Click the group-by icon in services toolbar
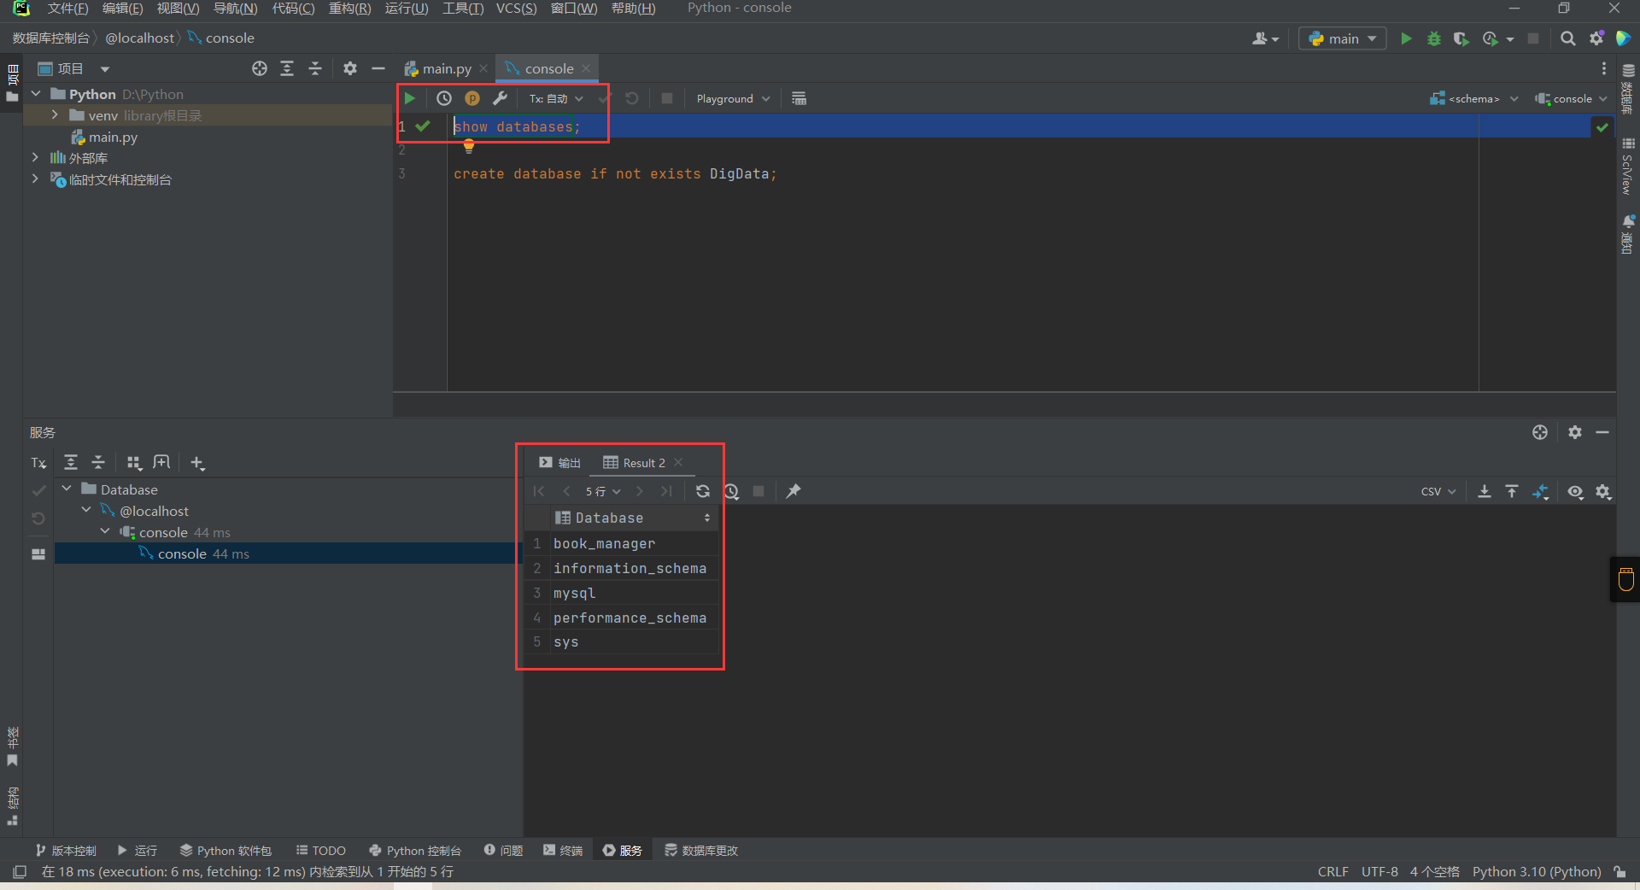This screenshot has height=890, width=1640. click(x=134, y=462)
